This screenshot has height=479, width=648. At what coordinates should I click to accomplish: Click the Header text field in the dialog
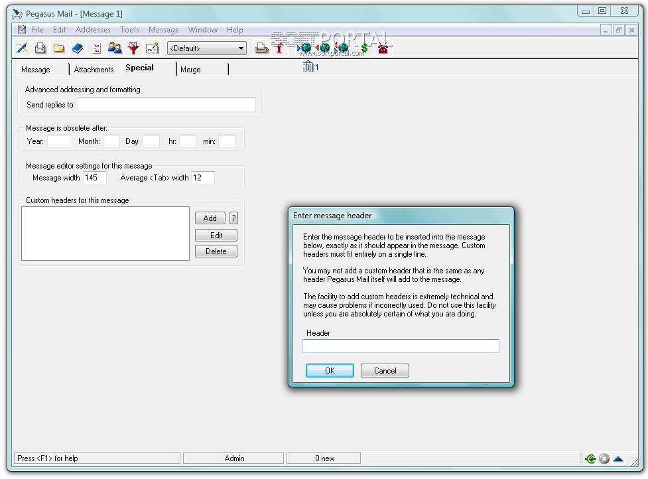coord(401,346)
